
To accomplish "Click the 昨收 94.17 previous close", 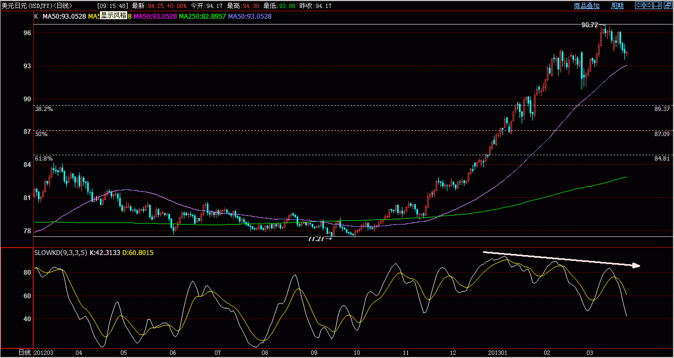I will pos(316,6).
